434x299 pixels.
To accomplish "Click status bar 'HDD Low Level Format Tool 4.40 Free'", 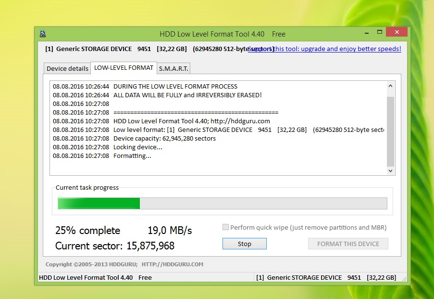I will [95, 277].
